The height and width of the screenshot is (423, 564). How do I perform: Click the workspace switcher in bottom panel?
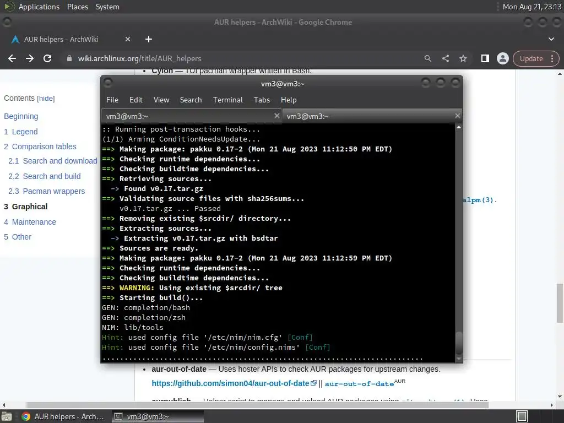pos(522,416)
